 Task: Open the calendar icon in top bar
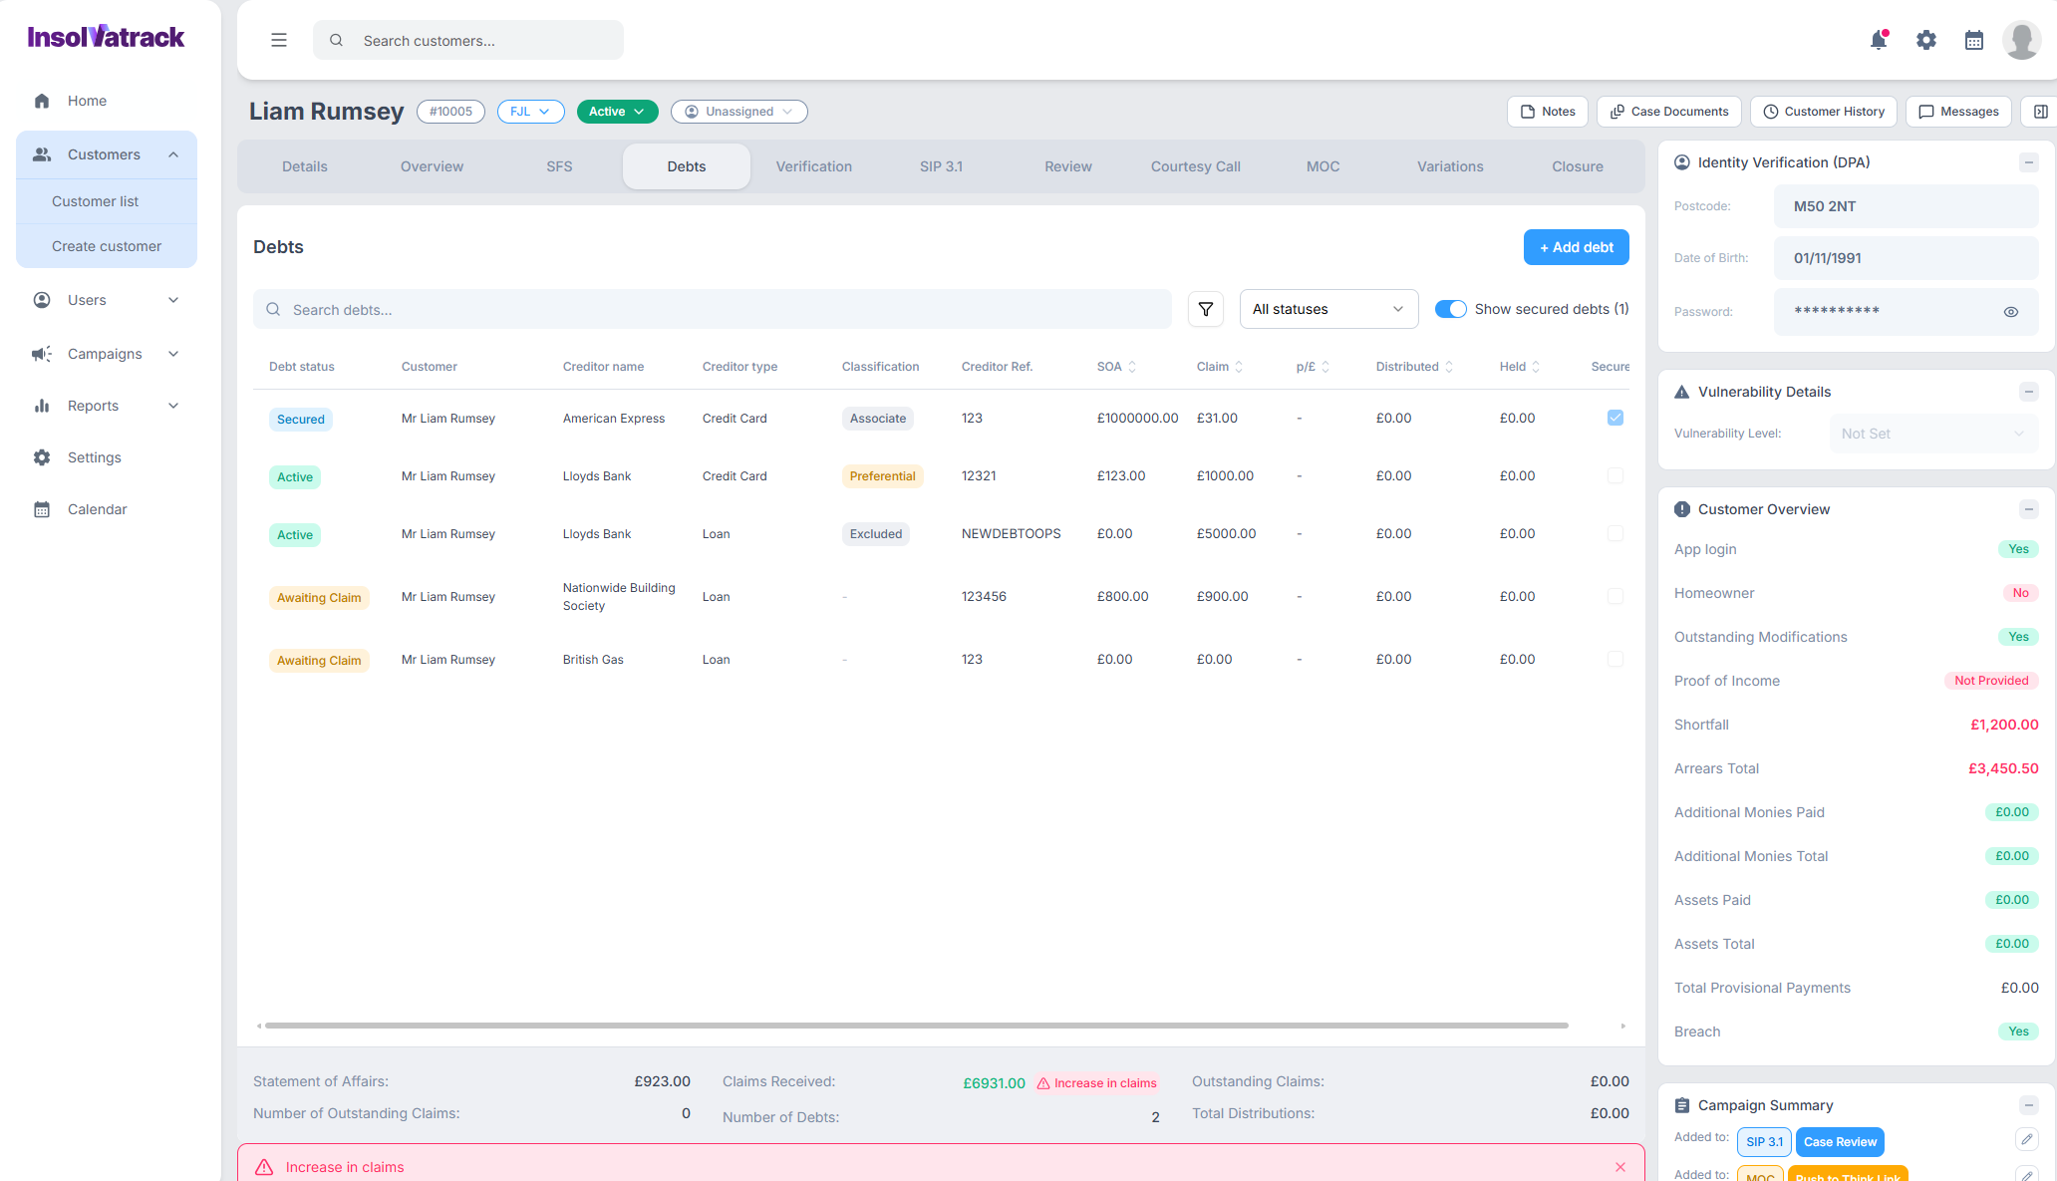coord(1974,40)
